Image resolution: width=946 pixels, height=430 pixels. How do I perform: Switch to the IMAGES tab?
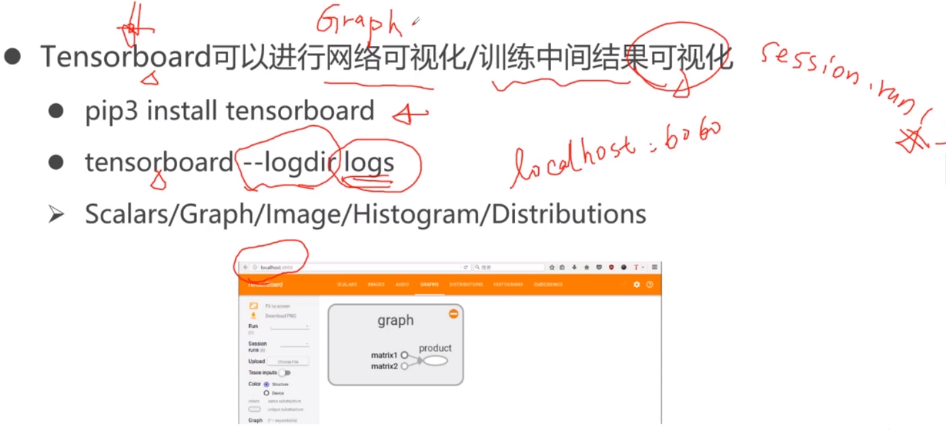point(376,285)
